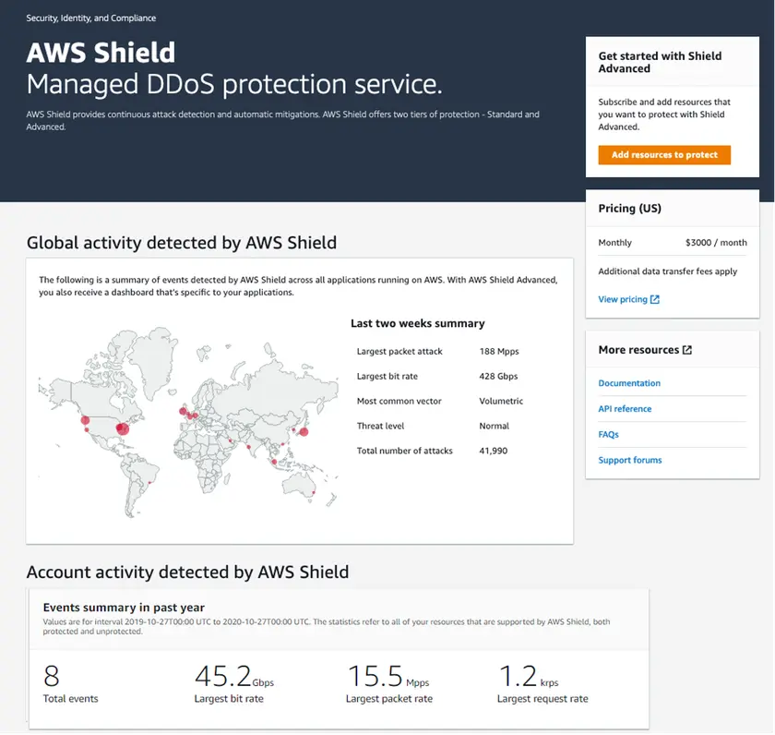The height and width of the screenshot is (735, 775).
Task: Select the large attack marker on the US East Coast
Action: coord(122,429)
